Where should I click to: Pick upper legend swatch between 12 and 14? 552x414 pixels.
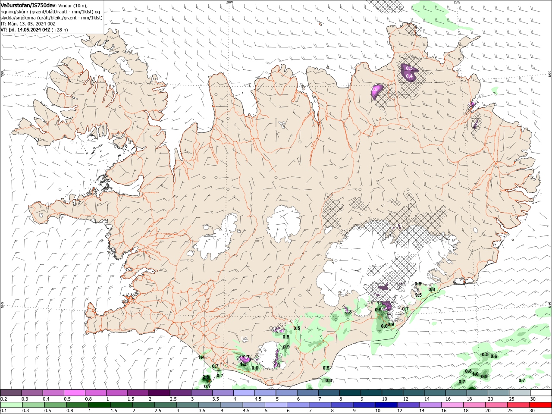pos(413,393)
